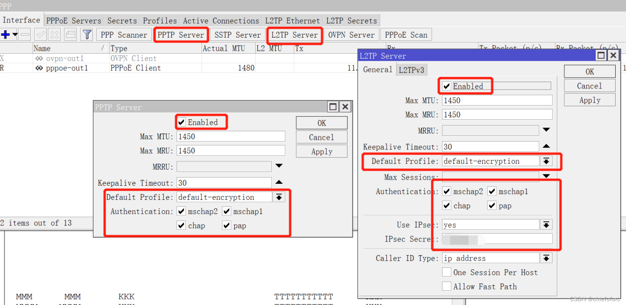Open the Use IPsec dropdown

[x=546, y=225]
